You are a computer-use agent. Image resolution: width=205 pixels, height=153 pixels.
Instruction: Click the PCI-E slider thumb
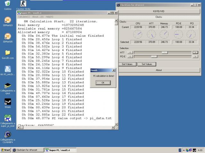[154, 56]
